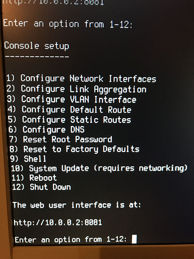
Task: Select Configure Network Interfaces menu option
Action: [81, 79]
